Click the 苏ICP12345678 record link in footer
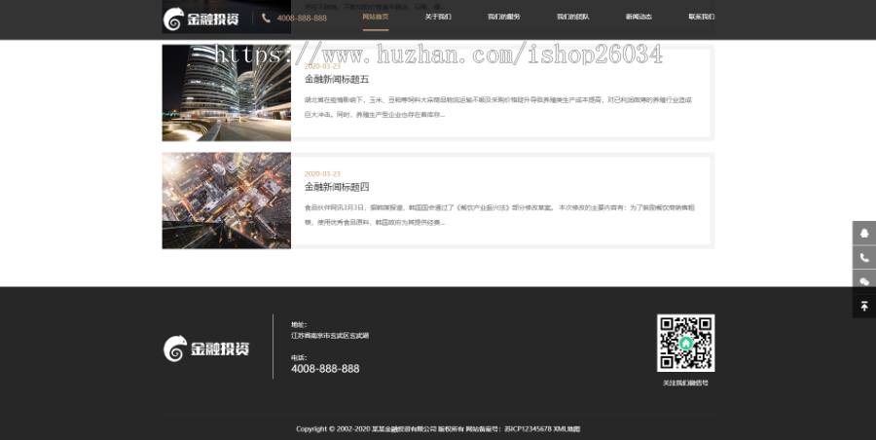876x440 pixels. [x=528, y=429]
